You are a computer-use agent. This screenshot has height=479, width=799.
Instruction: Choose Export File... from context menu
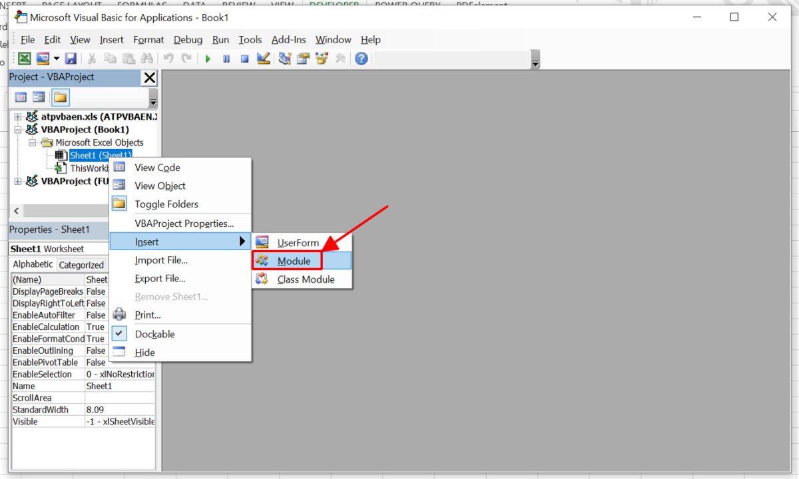click(x=180, y=279)
